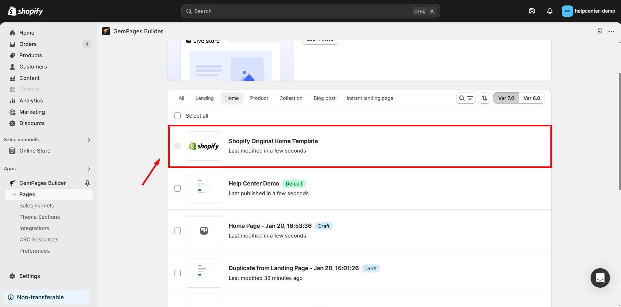Image resolution: width=621 pixels, height=307 pixels.
Task: Check the Shopify Original Home Template checkbox
Action: 177,146
